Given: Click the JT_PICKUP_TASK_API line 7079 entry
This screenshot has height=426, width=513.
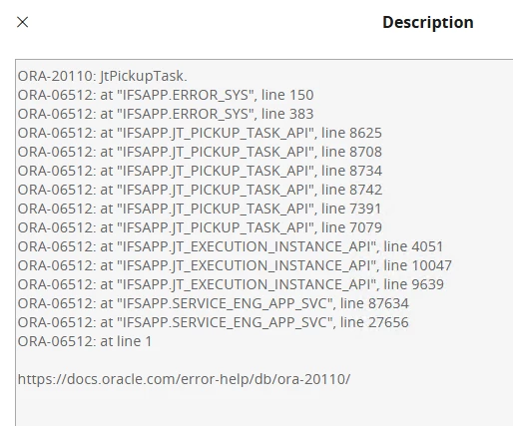Looking at the screenshot, I should pos(200,227).
